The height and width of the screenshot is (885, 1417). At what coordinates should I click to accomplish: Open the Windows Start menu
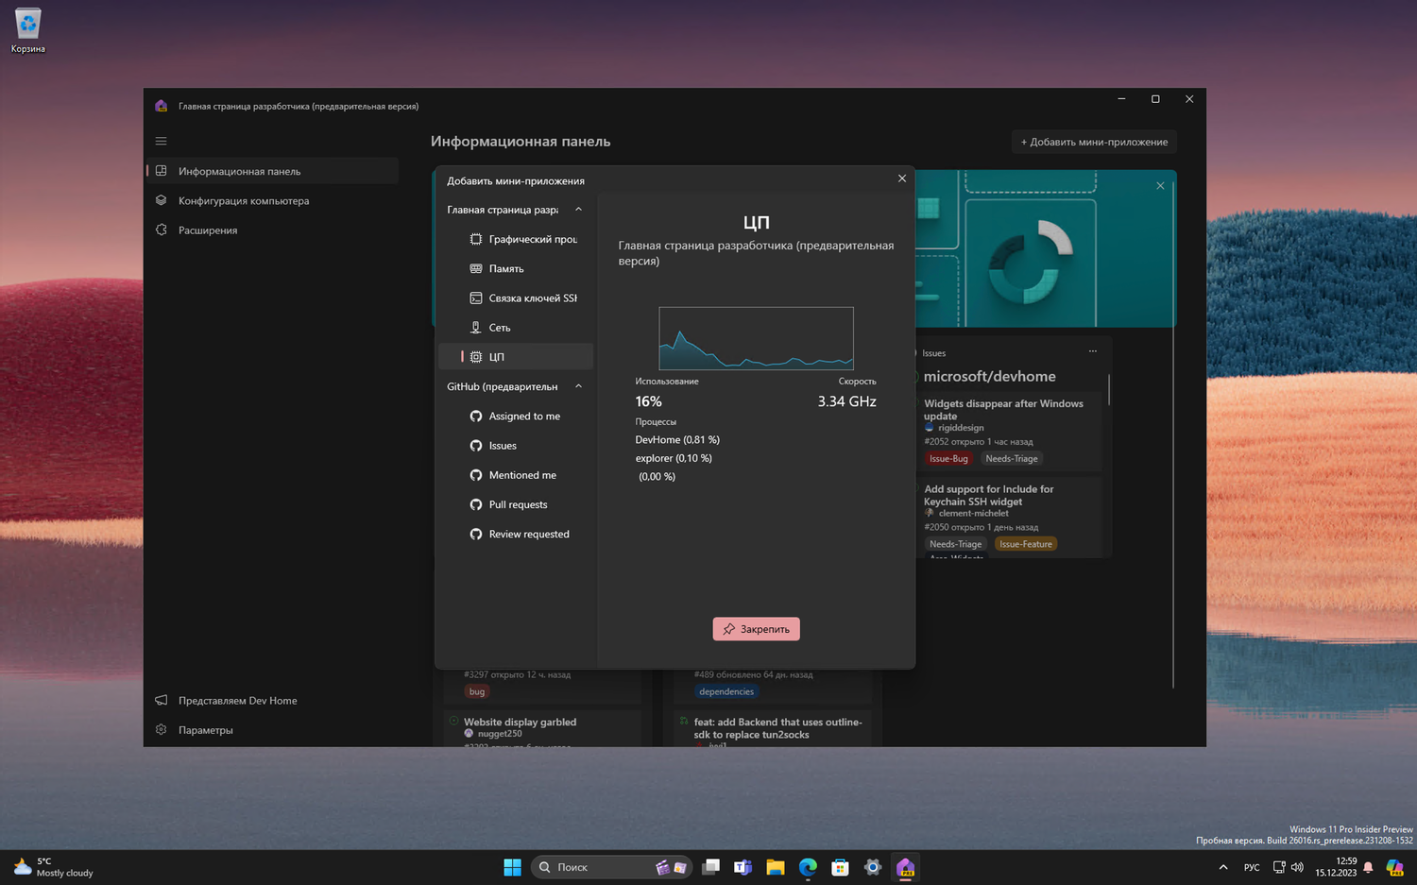point(513,867)
